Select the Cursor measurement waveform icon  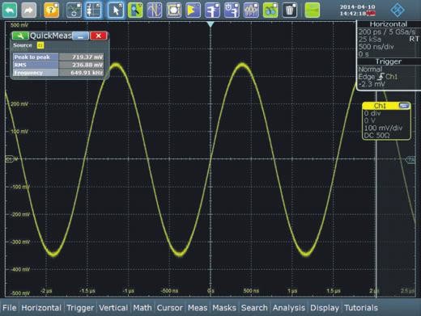155,11
